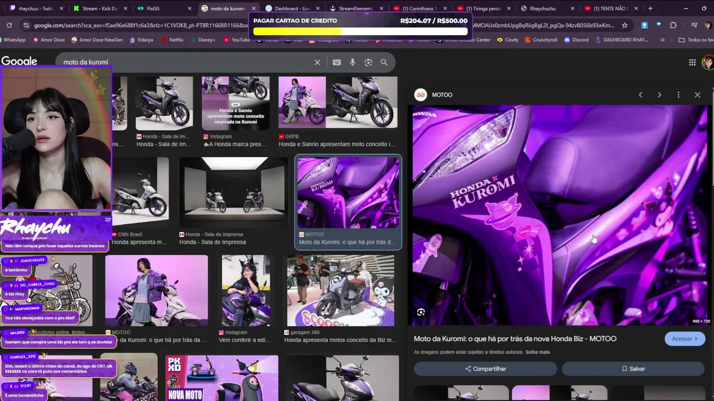Click the Compartilhar button
714x401 pixels.
[x=485, y=369]
